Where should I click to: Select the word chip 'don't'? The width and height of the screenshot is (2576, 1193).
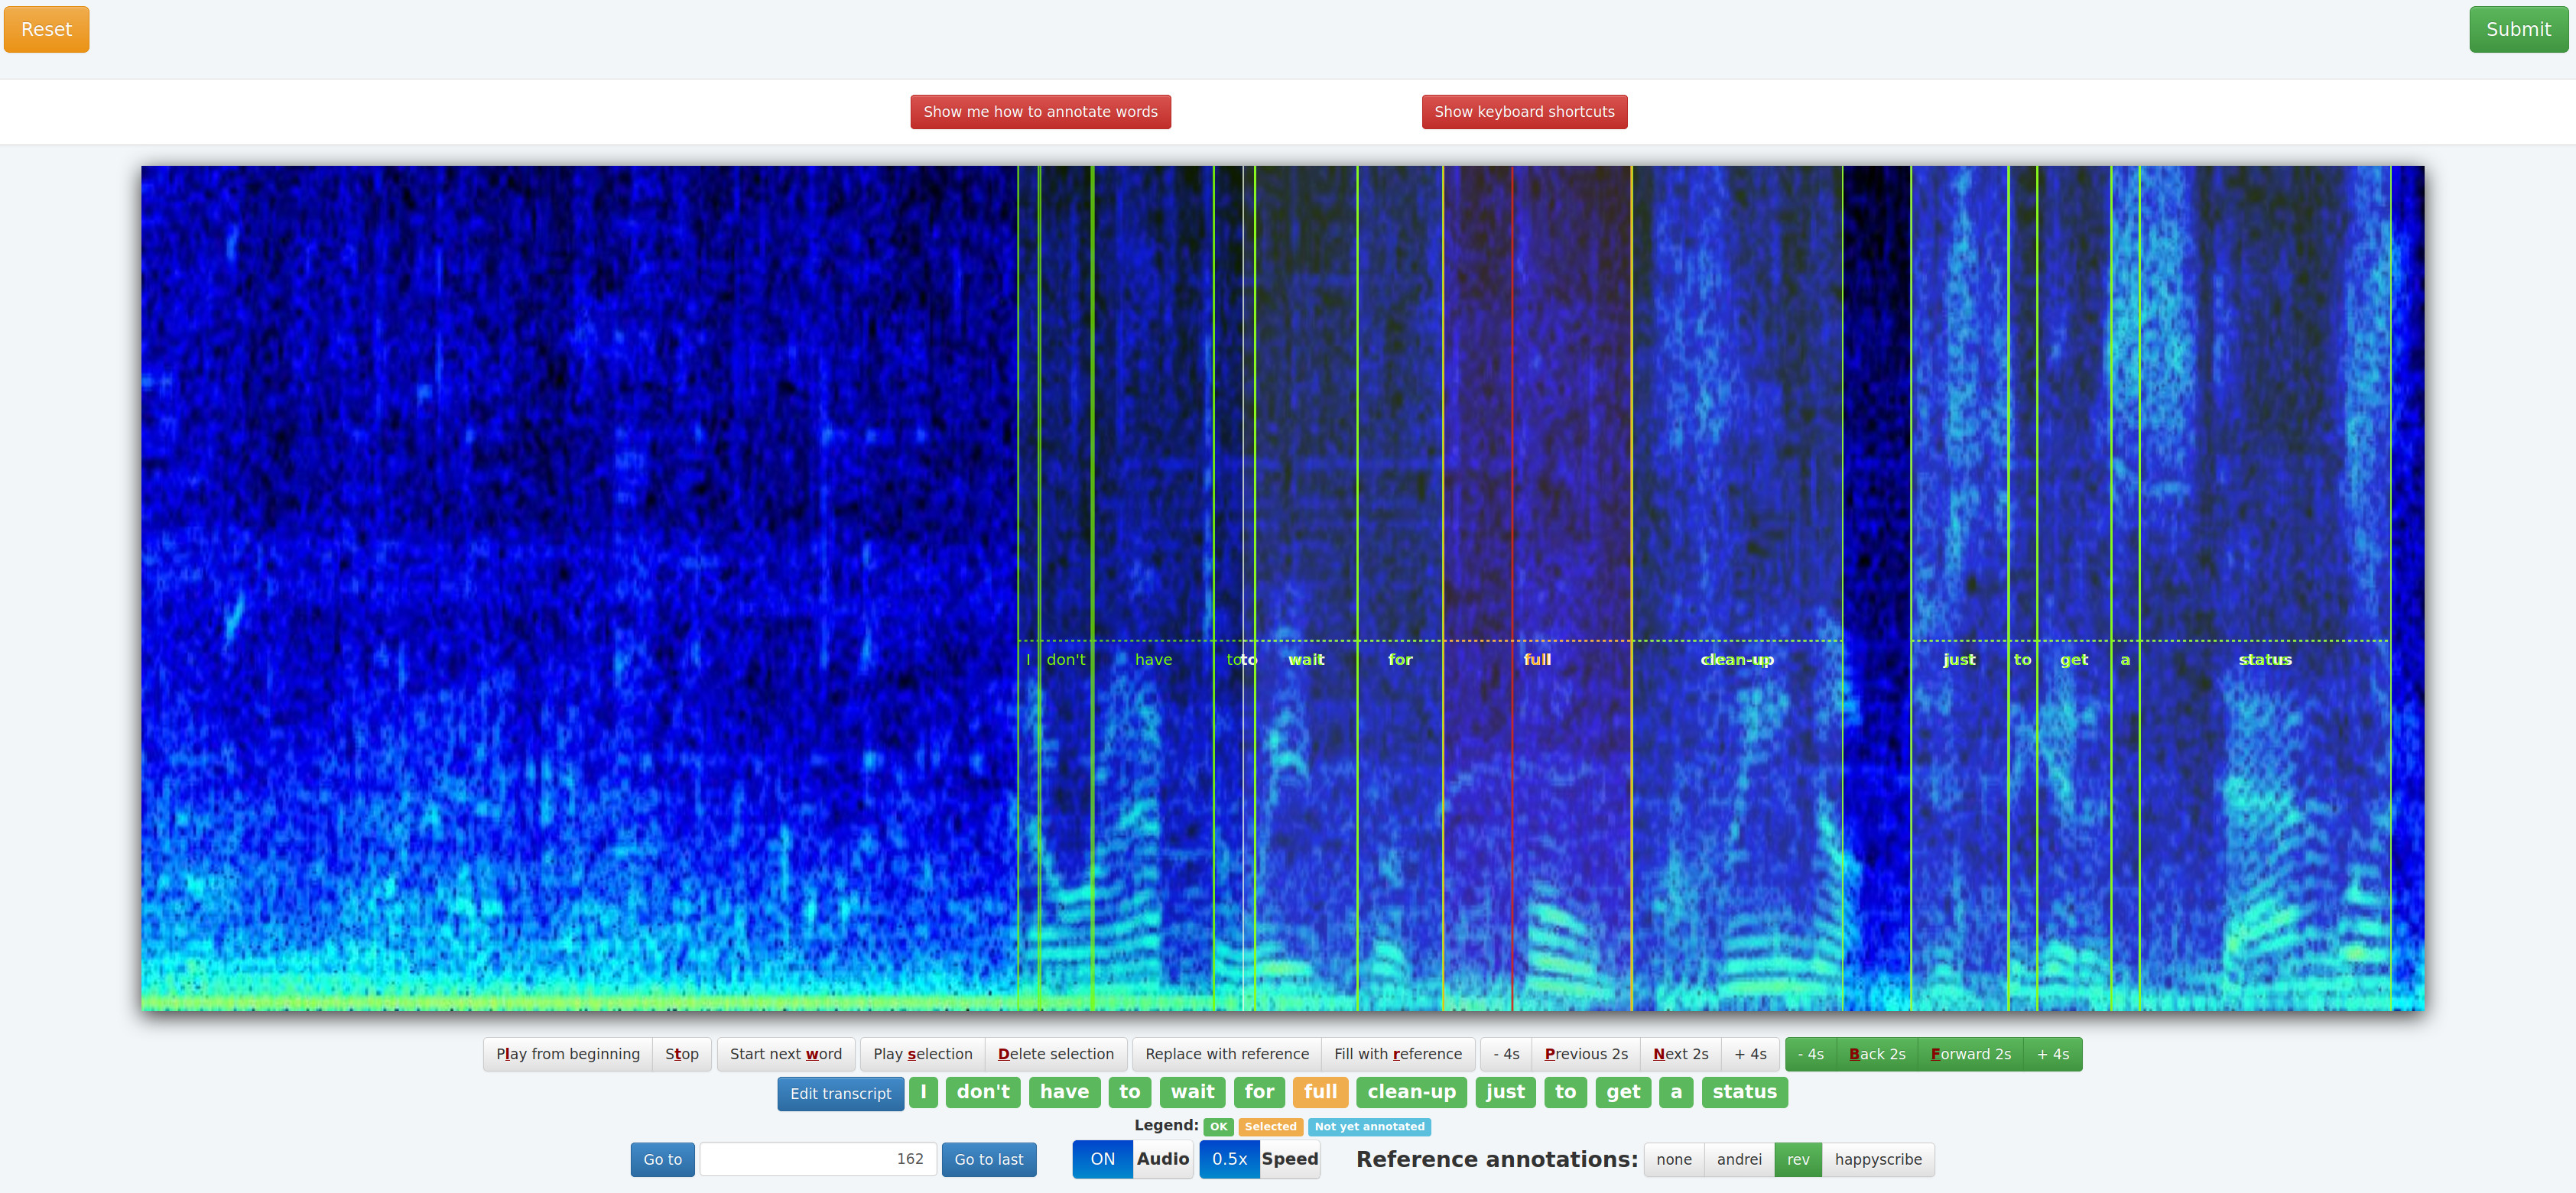click(x=983, y=1092)
